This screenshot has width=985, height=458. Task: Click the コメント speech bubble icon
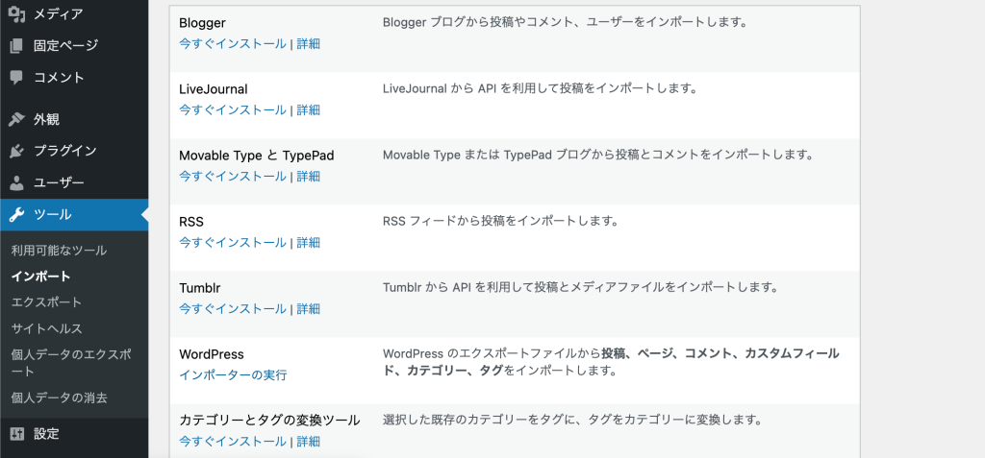pos(17,78)
